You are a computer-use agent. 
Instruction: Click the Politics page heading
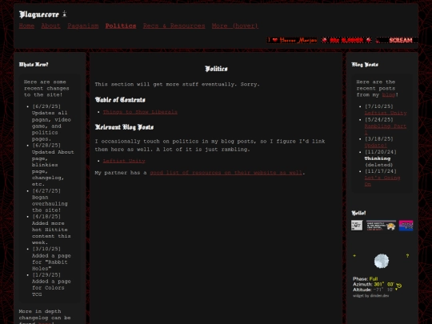point(216,69)
